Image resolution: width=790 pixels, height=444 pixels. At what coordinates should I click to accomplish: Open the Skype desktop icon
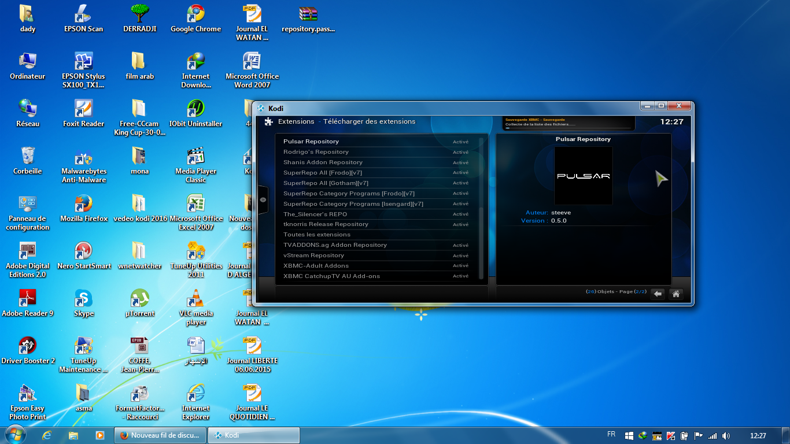pos(83,299)
